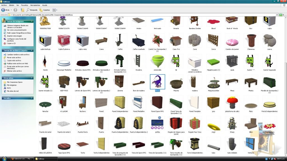Click Copiar a CD link
The height and width of the screenshot is (161, 287).
click(11, 43)
